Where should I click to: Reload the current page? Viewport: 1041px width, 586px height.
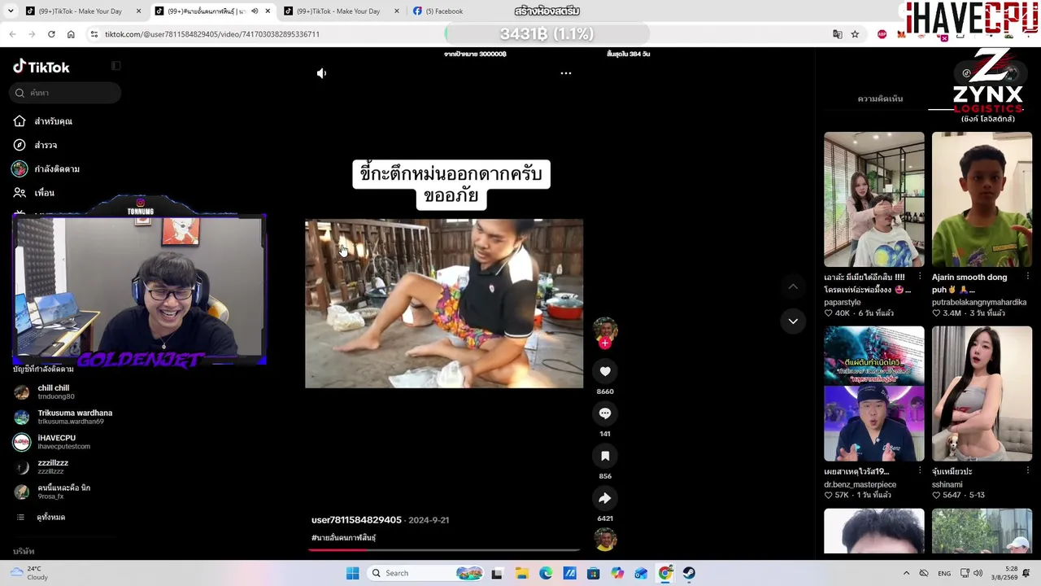(x=51, y=34)
